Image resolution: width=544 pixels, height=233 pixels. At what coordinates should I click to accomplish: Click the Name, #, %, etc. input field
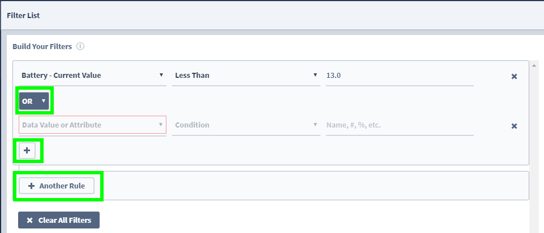pos(400,125)
